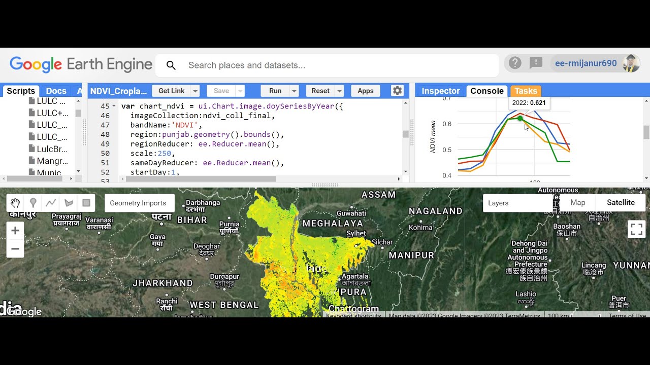Collapse code fold arrow at line 45
Image resolution: width=650 pixels, height=365 pixels.
(114, 106)
